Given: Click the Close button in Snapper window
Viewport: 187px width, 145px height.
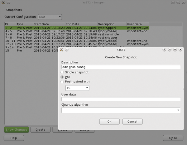Looking at the screenshot, I should tap(173, 138).
